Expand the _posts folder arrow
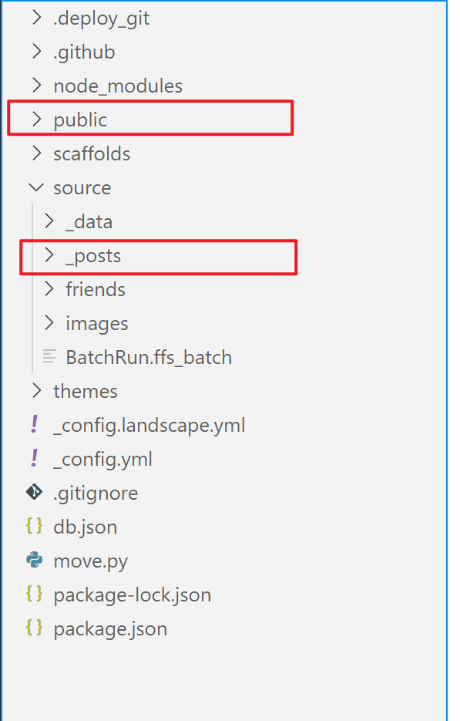Image resolution: width=460 pixels, height=721 pixels. (x=49, y=254)
